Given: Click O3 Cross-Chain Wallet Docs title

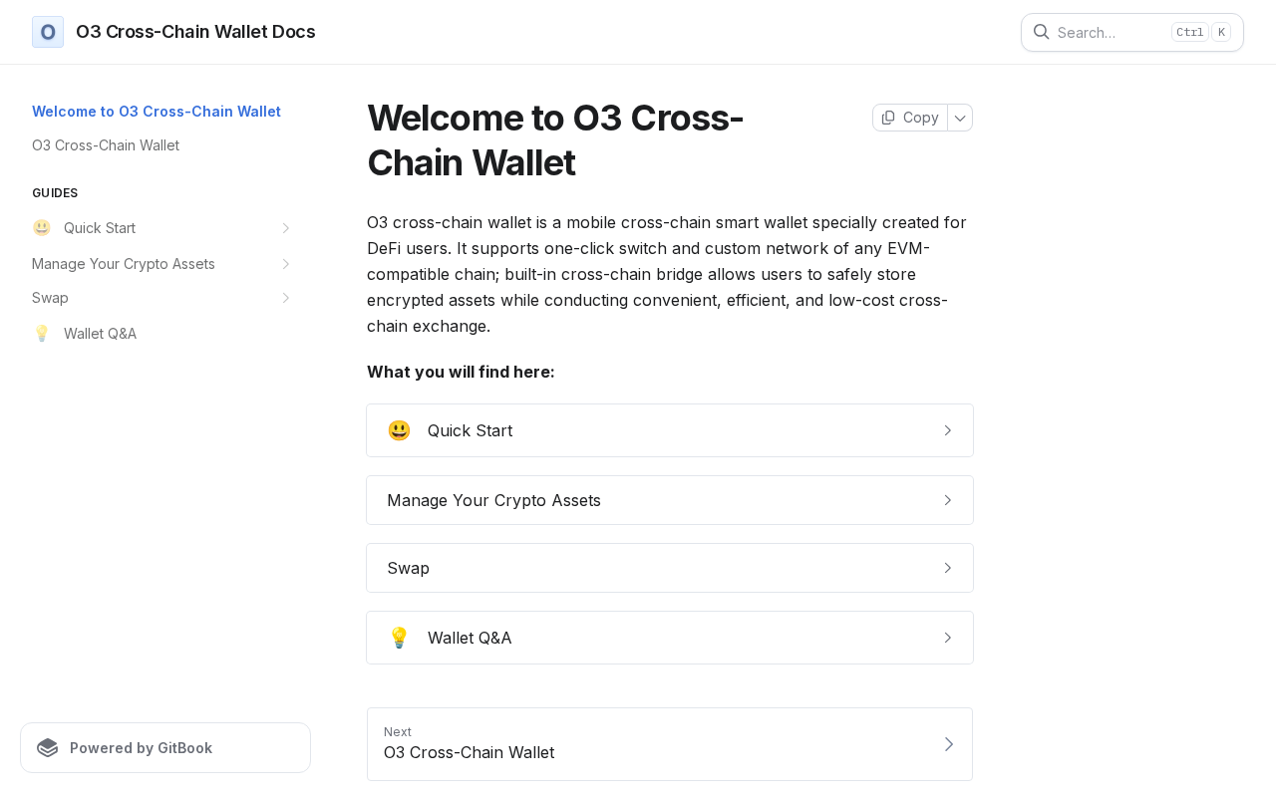Looking at the screenshot, I should click(x=195, y=32).
